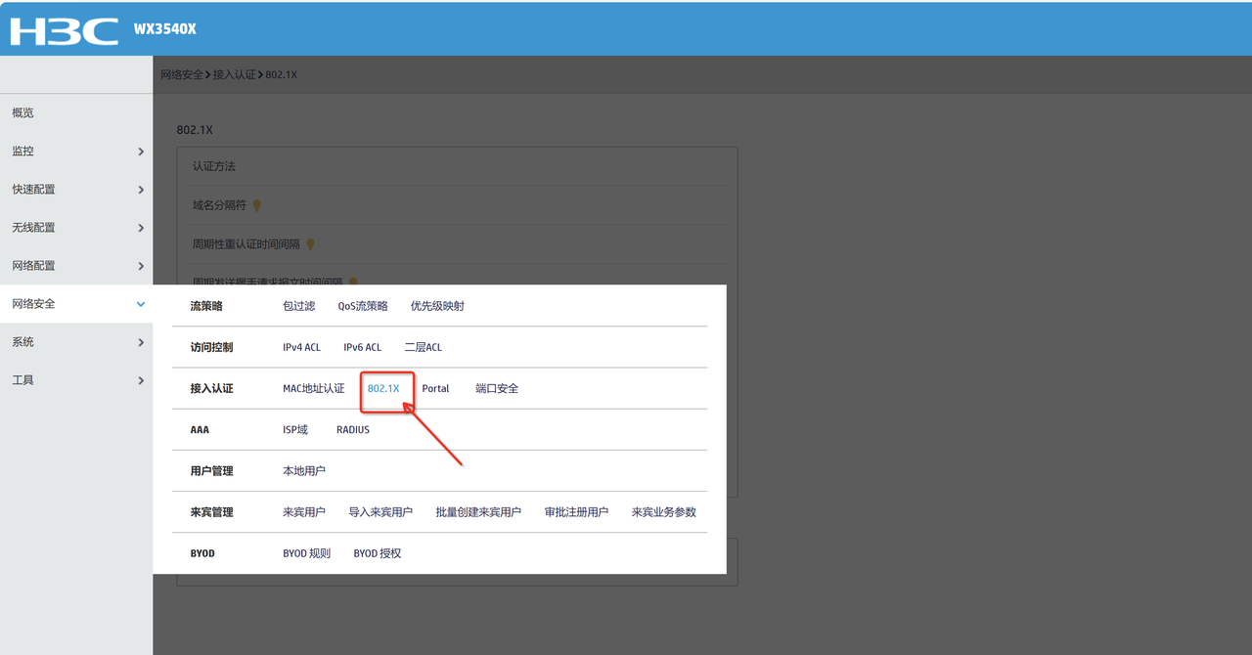Collapse the 网络安全 sidebar chevron
Viewport: 1252px width, 655px height.
tap(141, 304)
